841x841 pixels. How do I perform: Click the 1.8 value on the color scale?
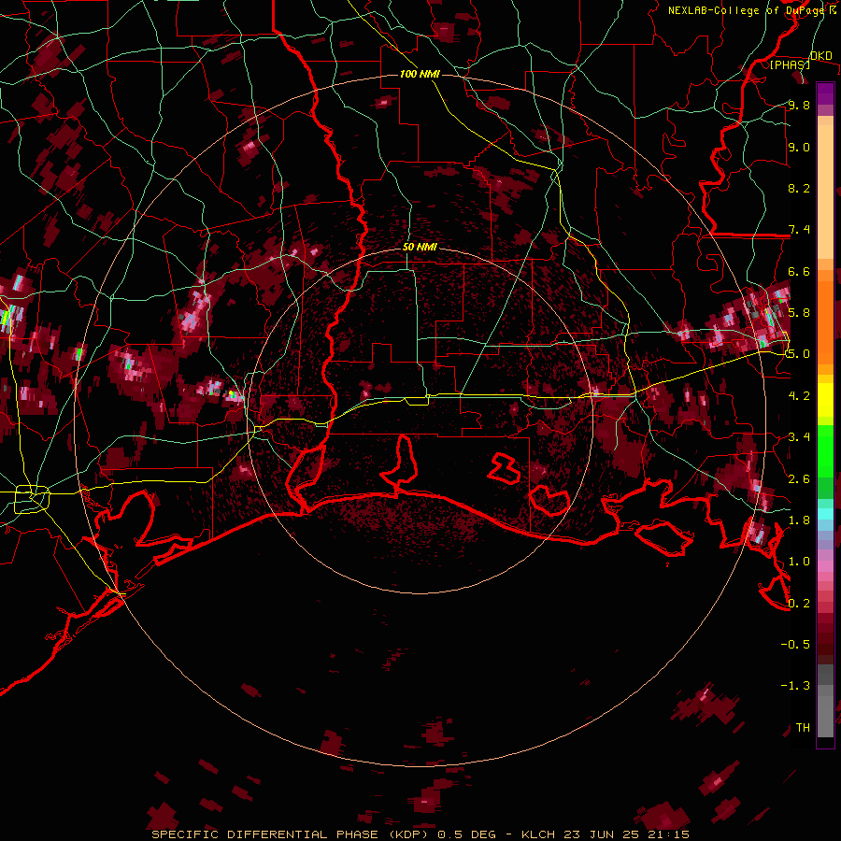(x=799, y=520)
